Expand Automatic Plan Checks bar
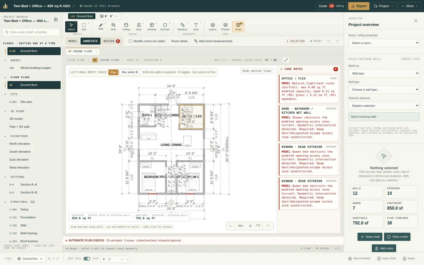This screenshot has height=265, width=424. (x=203, y=240)
